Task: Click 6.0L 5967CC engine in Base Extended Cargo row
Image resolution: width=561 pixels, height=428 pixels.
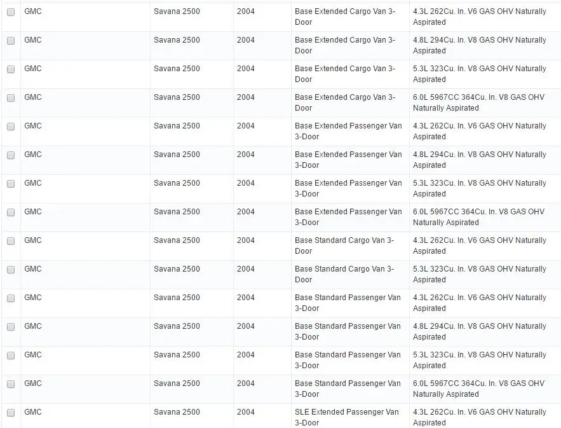Action: (478, 103)
